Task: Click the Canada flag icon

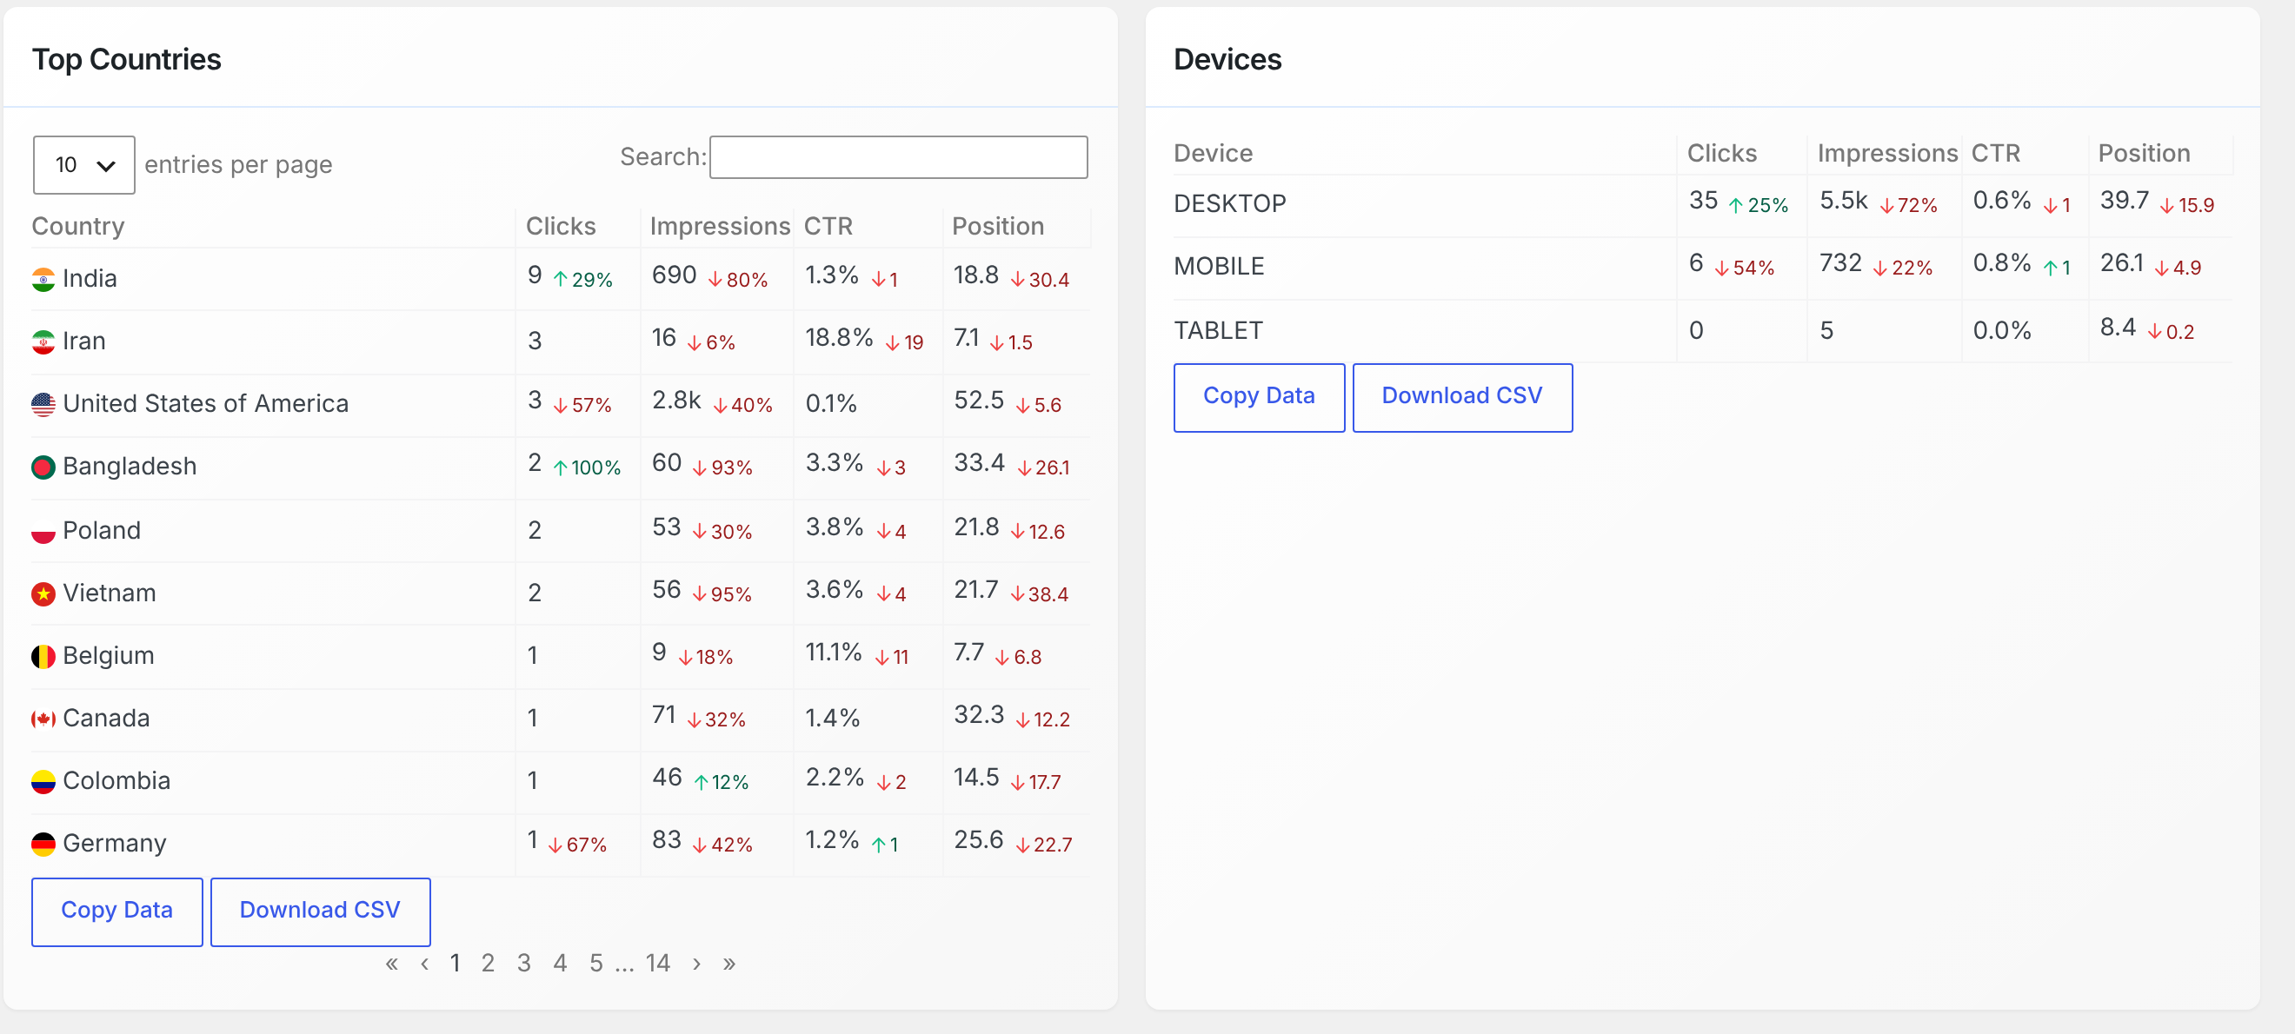Action: [x=43, y=719]
